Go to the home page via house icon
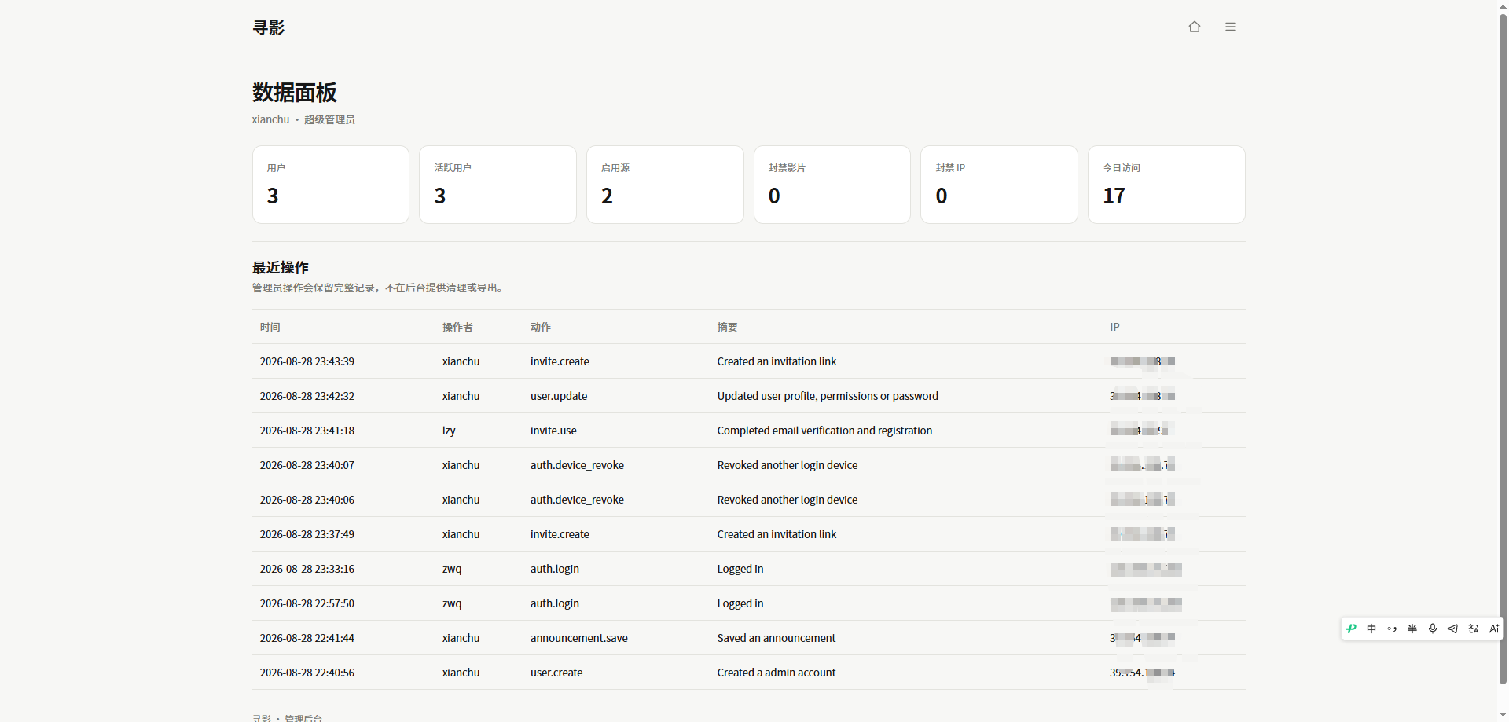Viewport: 1509px width, 722px height. 1195,27
